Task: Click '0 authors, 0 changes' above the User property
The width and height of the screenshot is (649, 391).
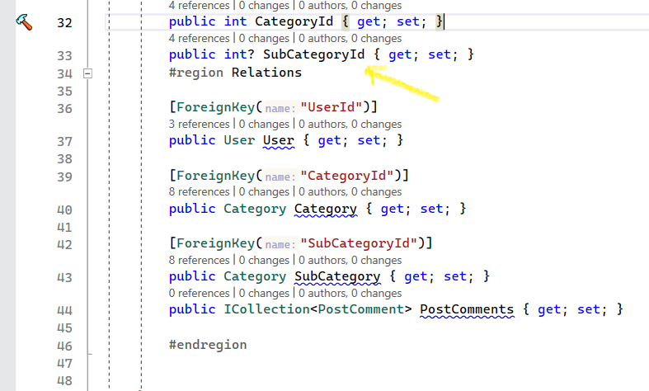Action: pyautogui.click(x=350, y=124)
